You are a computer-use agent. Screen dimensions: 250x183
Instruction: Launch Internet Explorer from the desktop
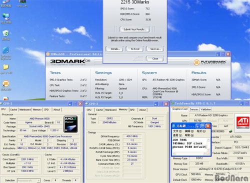6,53
